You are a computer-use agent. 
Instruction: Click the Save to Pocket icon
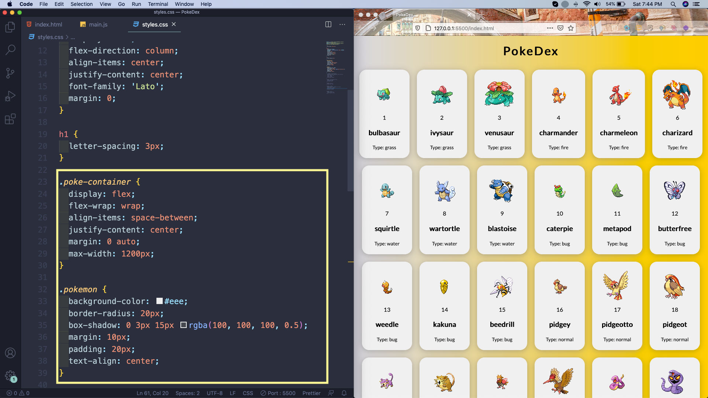560,28
